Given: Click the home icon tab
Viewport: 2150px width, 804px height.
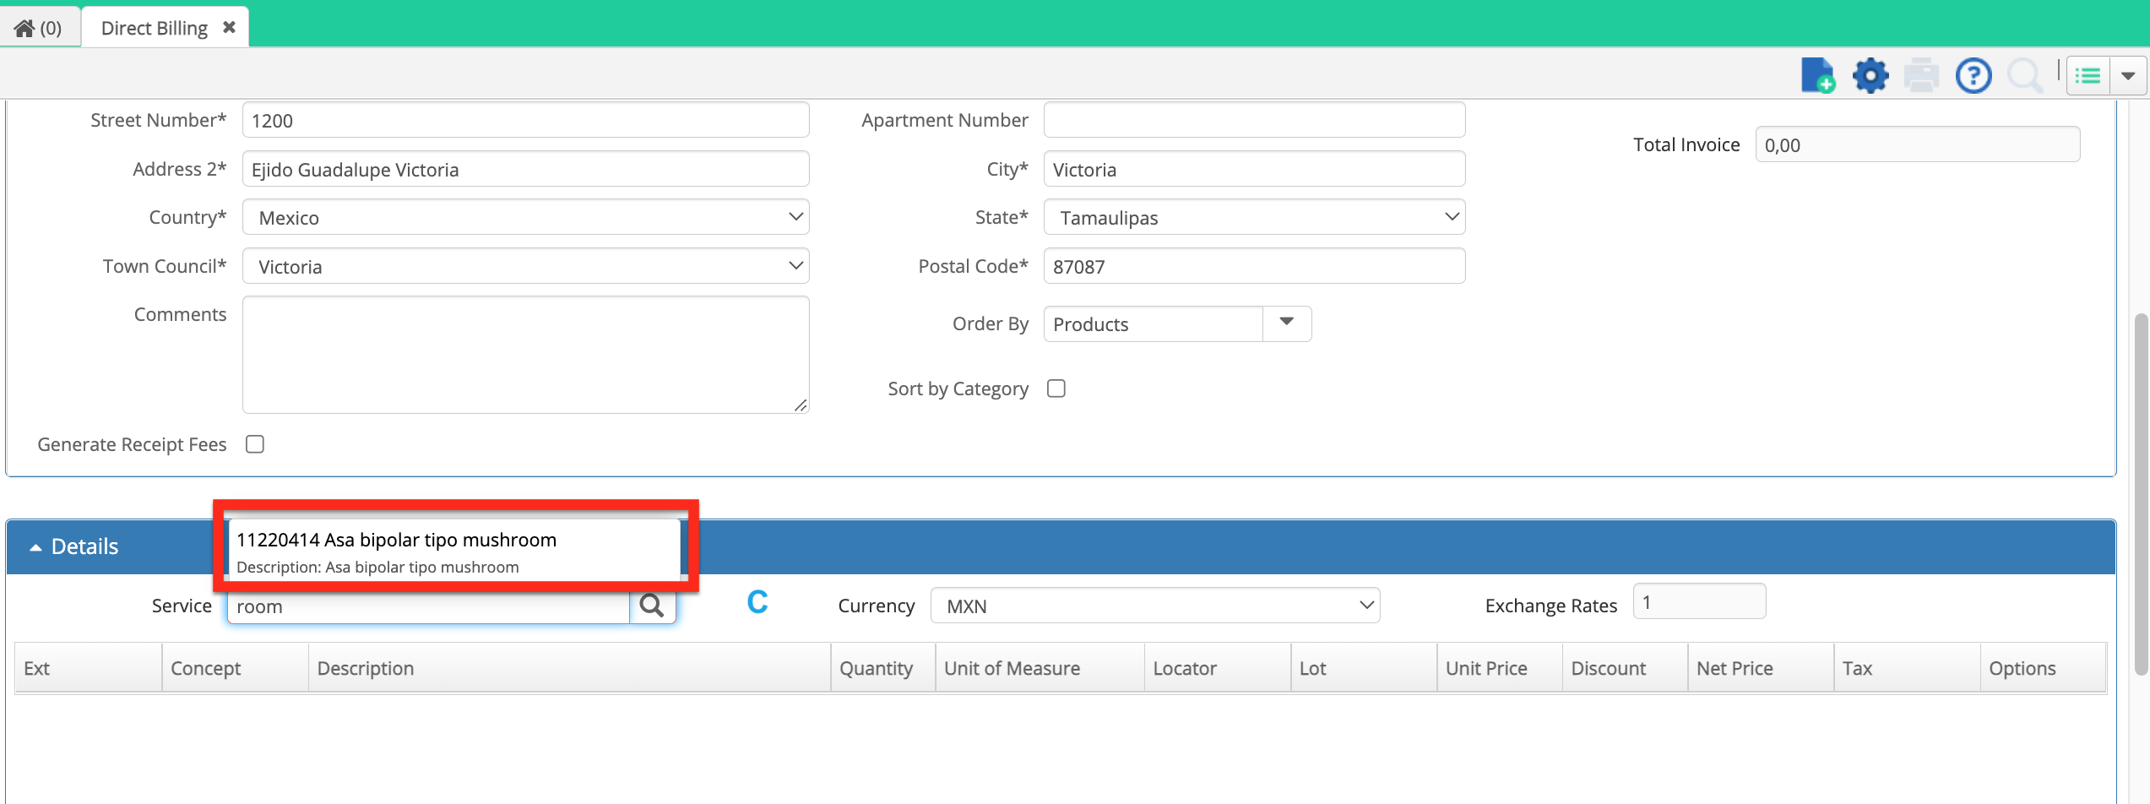Looking at the screenshot, I should [x=39, y=28].
